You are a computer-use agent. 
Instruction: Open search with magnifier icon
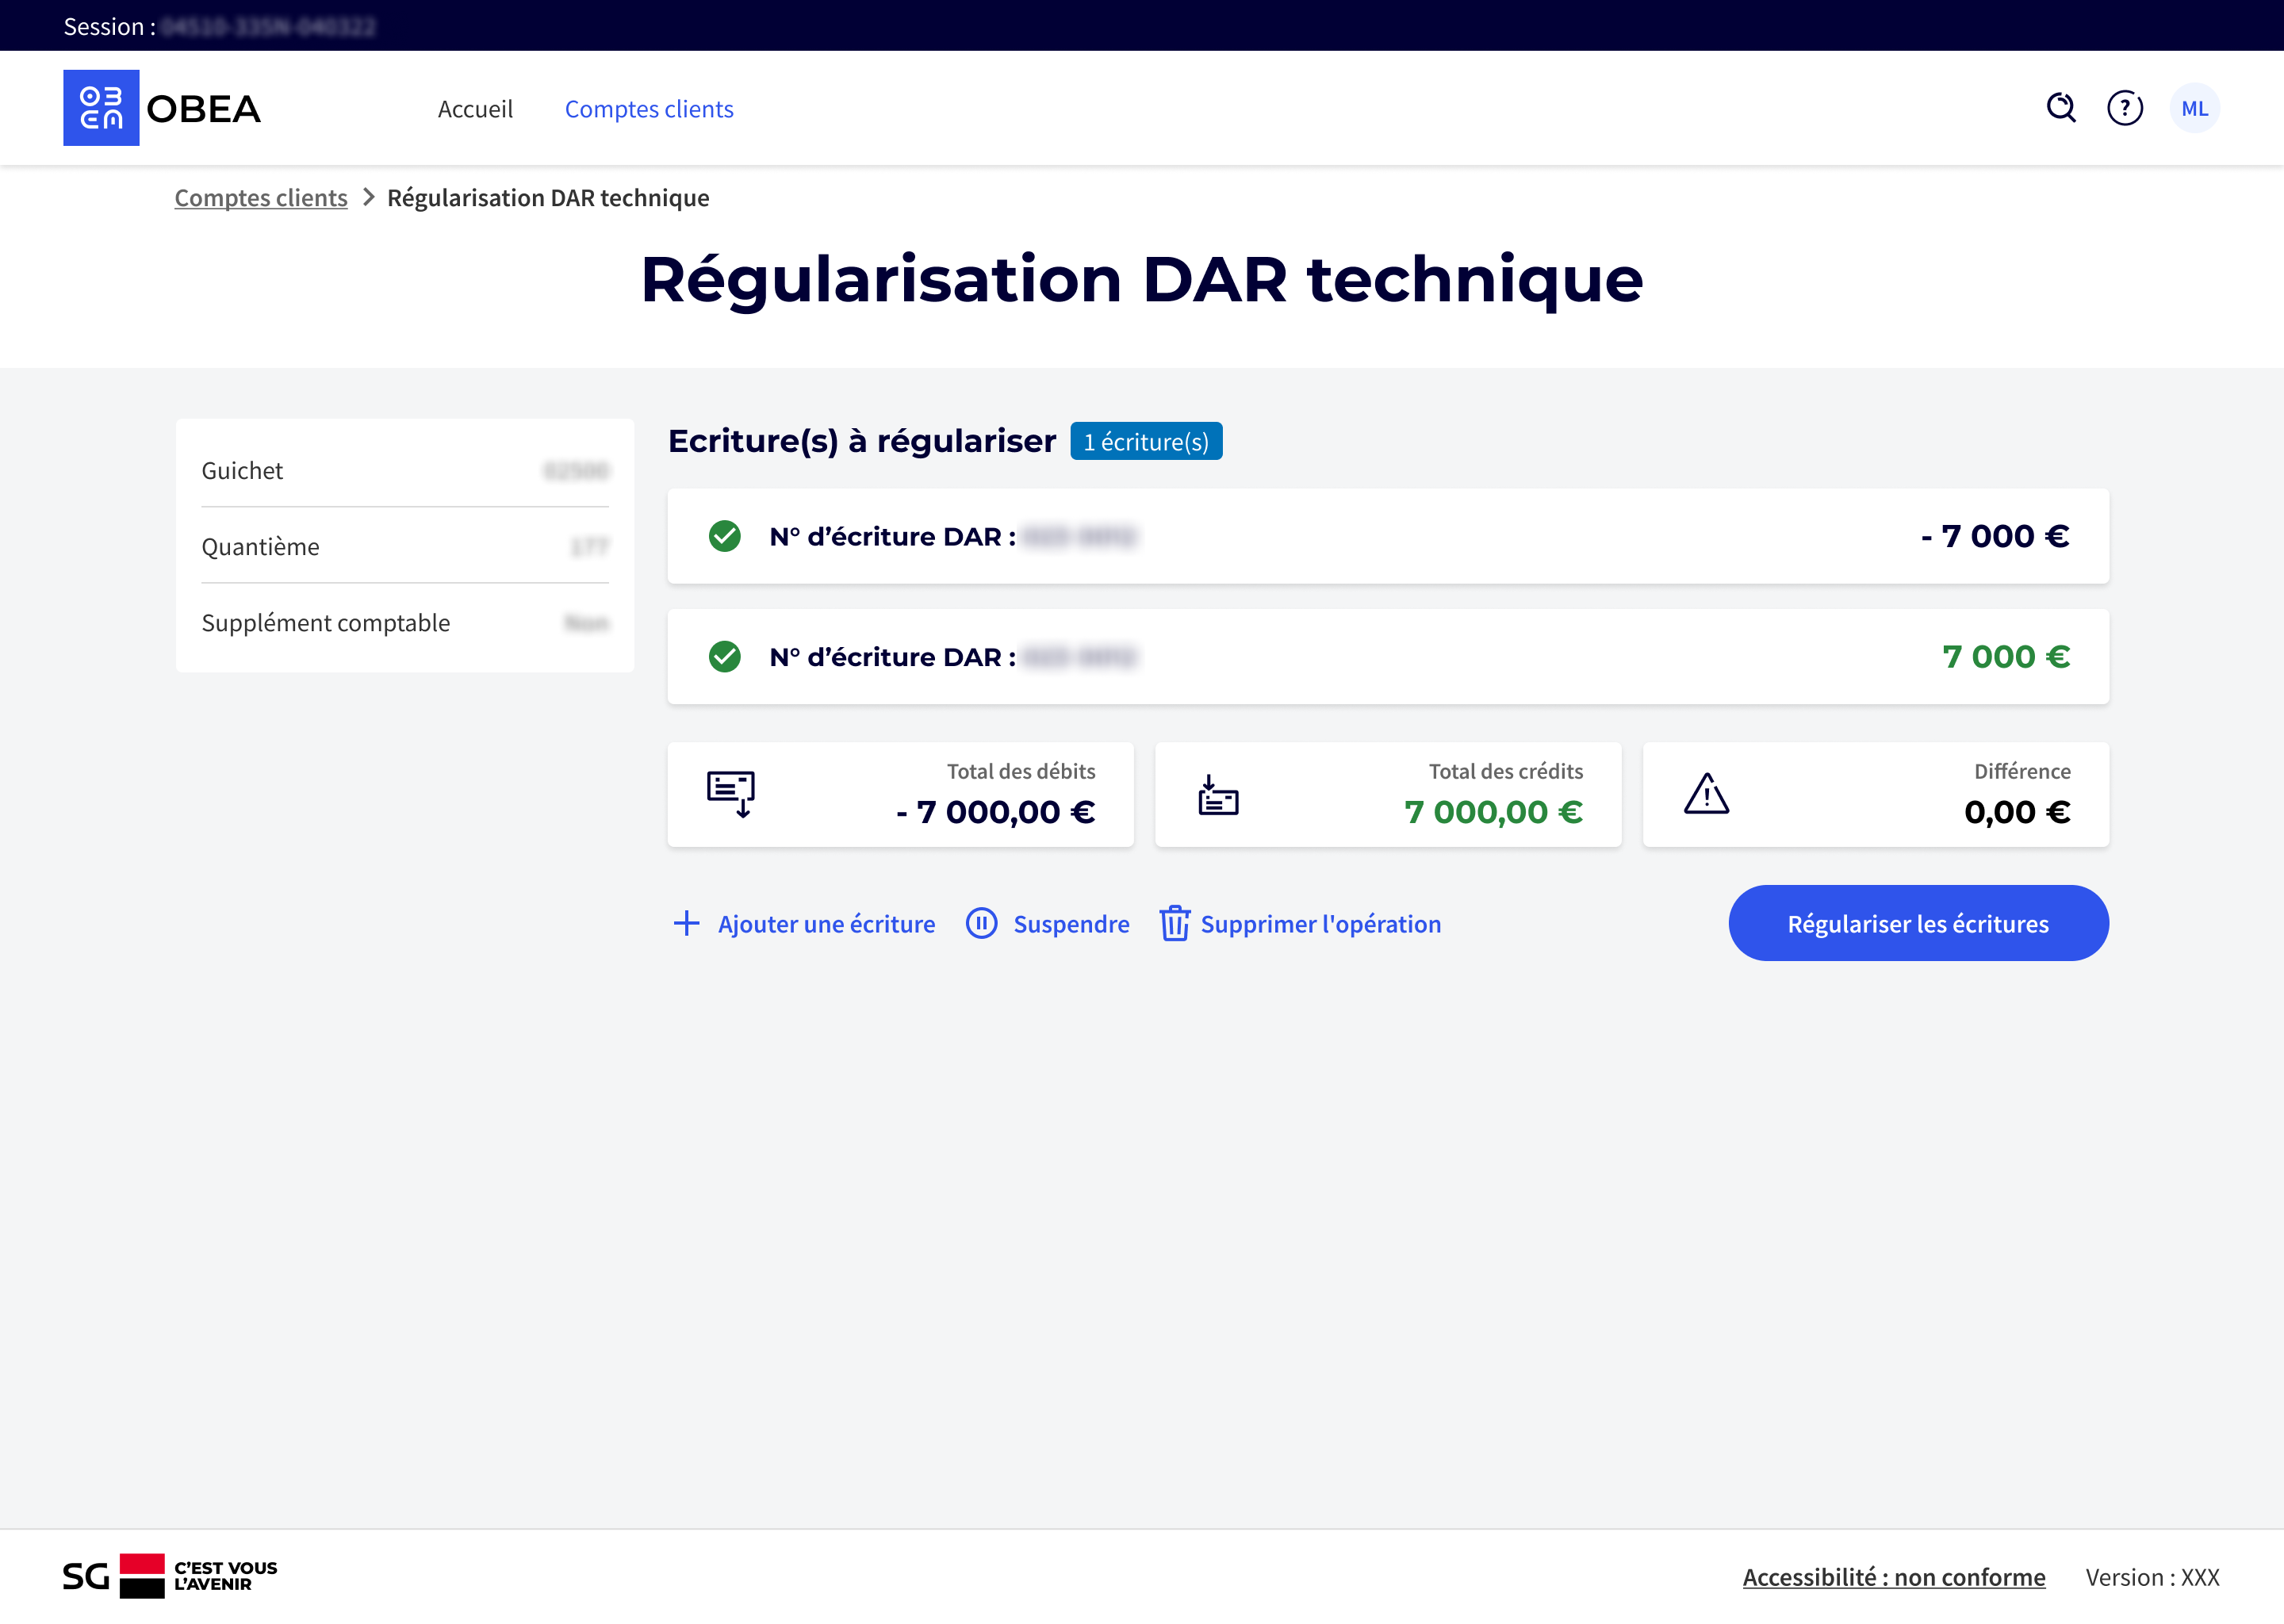coord(2061,108)
